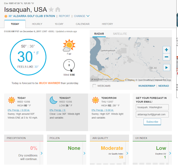
Task: Expand the Air Quality card arrow
Action: (127, 153)
